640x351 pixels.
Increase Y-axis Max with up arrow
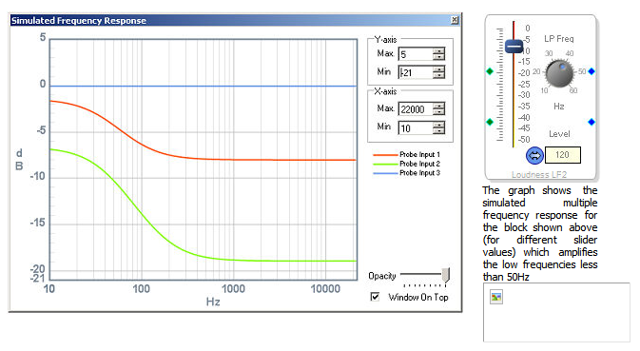click(438, 51)
